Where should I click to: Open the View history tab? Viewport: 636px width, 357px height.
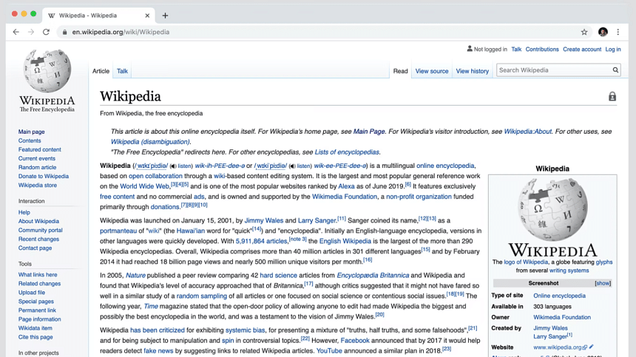tap(472, 71)
